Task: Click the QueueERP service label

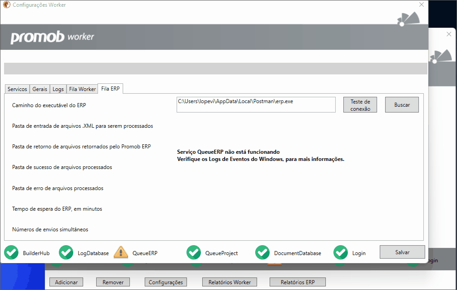Action: click(x=145, y=253)
